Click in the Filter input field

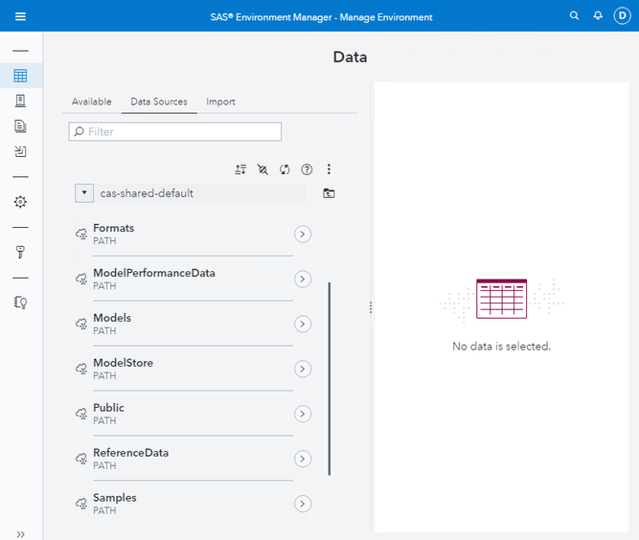(174, 131)
